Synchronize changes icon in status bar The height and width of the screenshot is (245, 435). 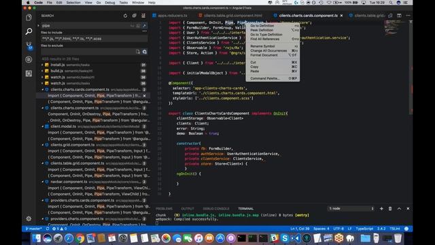[48, 229]
